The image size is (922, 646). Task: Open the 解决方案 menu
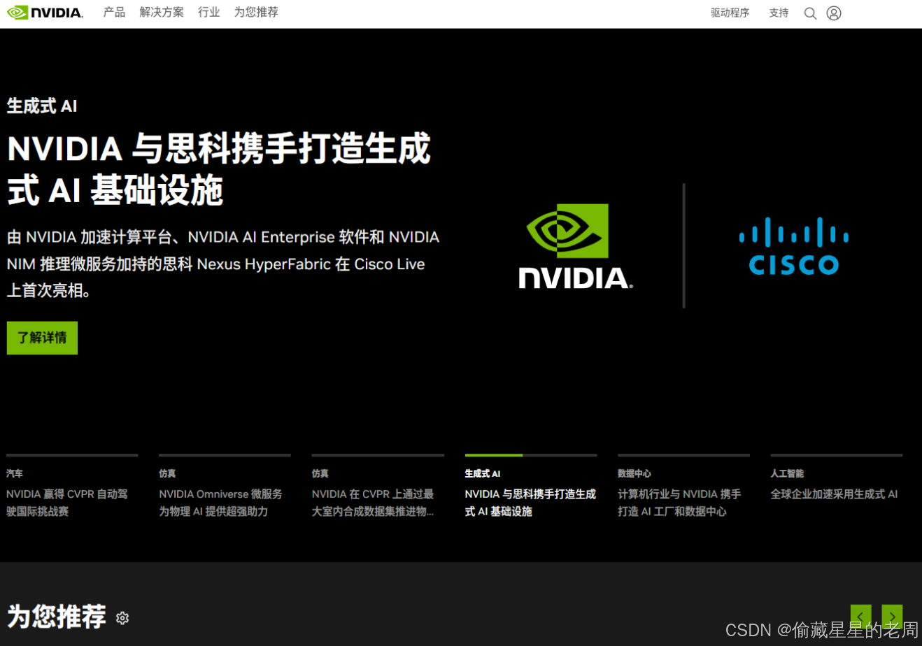pyautogui.click(x=162, y=12)
